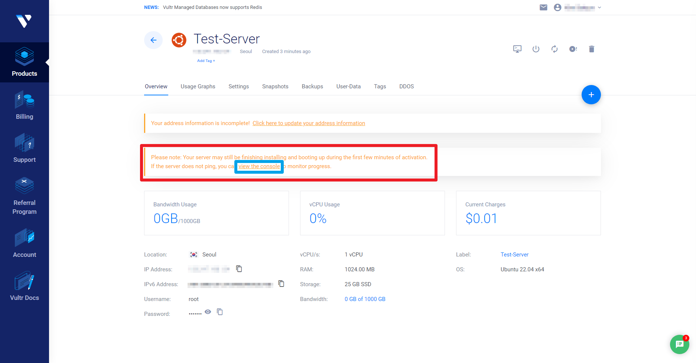
Task: Click the Ubuntu OS logo icon
Action: click(179, 40)
